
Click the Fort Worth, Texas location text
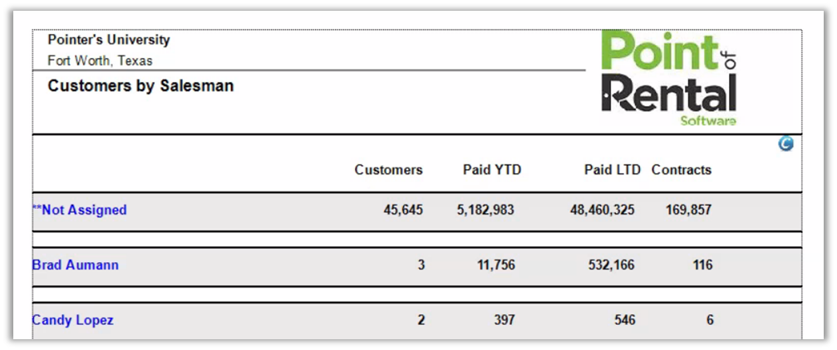click(x=100, y=61)
